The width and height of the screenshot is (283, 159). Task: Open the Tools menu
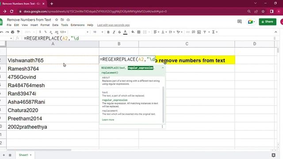(65, 25)
